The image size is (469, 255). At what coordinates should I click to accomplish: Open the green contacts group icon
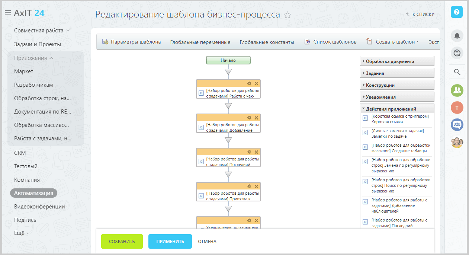point(457,90)
